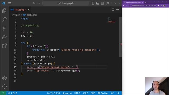
Task: Reload the page in Chrome
Action: [129, 6]
